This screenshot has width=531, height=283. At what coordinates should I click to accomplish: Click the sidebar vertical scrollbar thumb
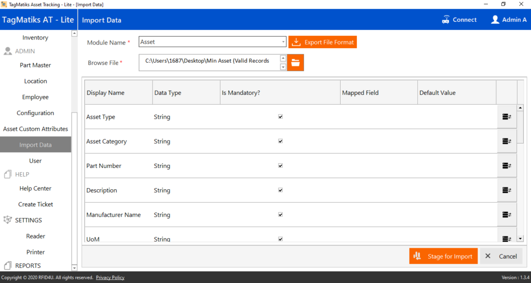(75, 188)
